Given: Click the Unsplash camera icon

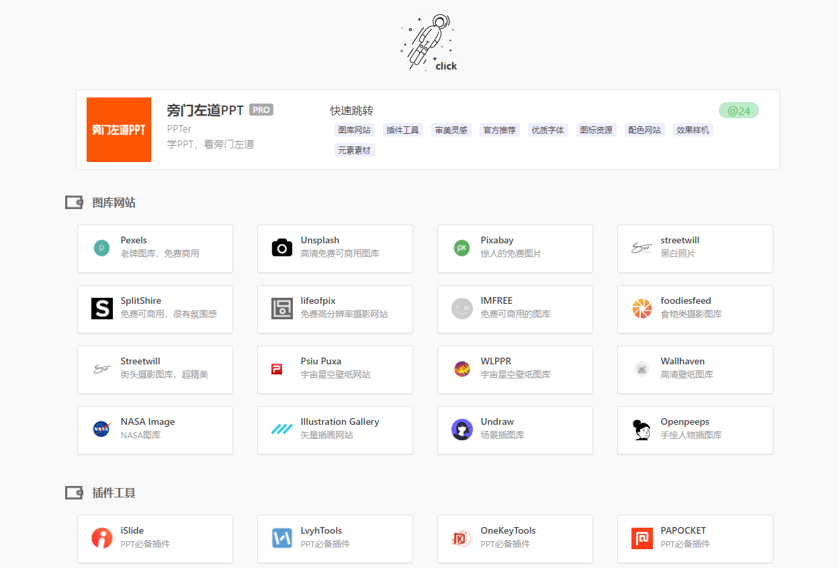Looking at the screenshot, I should (282, 248).
